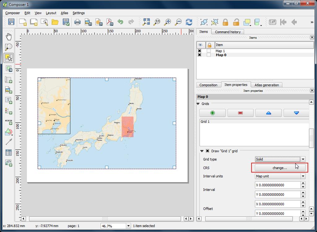Duplicate the current composer
The image size is (317, 232).
coord(34,22)
